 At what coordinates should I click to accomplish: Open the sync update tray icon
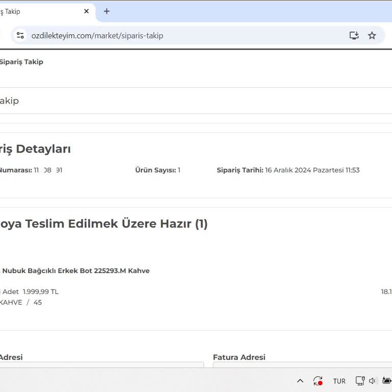[317, 381]
